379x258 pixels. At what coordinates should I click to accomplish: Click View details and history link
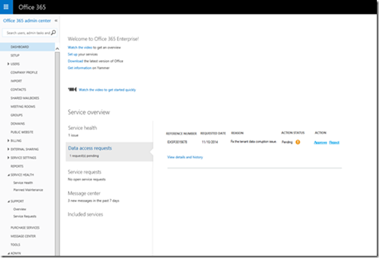tap(185, 157)
